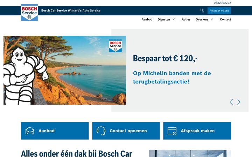Viewport: 252px width, 157px height.
Task: Click the garage photo thumbnail at the bottom
Action: (x=190, y=154)
